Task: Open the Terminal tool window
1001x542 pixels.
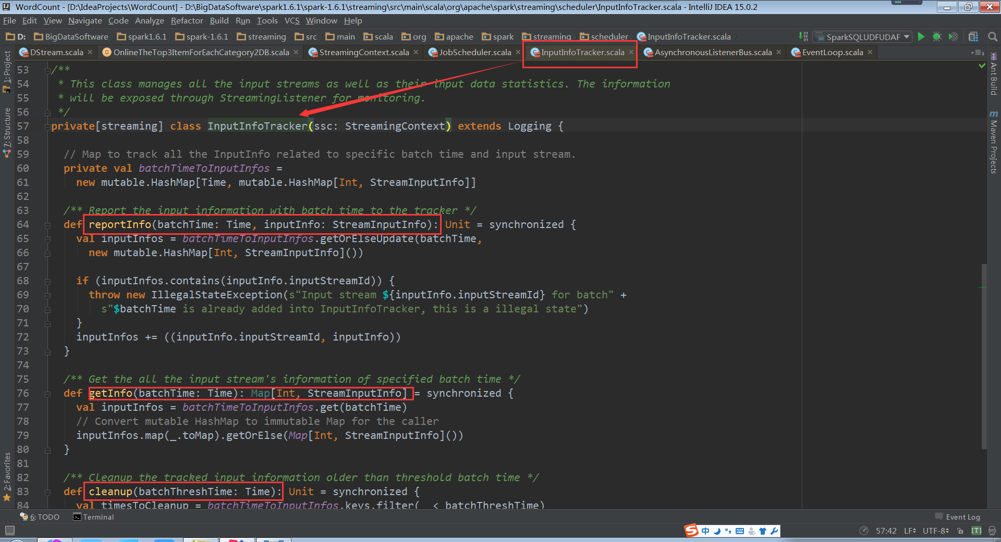Action: 93,517
